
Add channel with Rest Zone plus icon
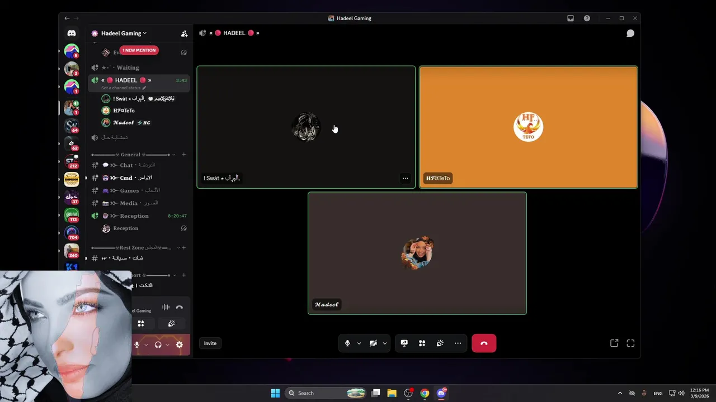[184, 247]
